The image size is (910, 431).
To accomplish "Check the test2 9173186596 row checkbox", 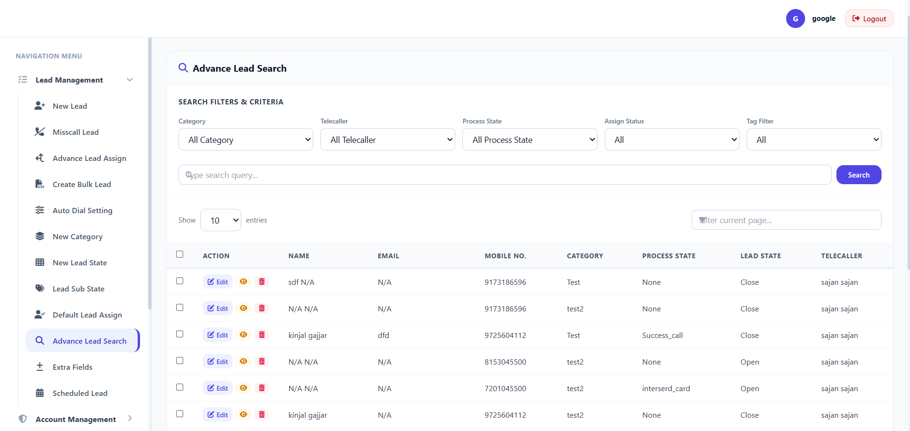I will click(x=179, y=308).
